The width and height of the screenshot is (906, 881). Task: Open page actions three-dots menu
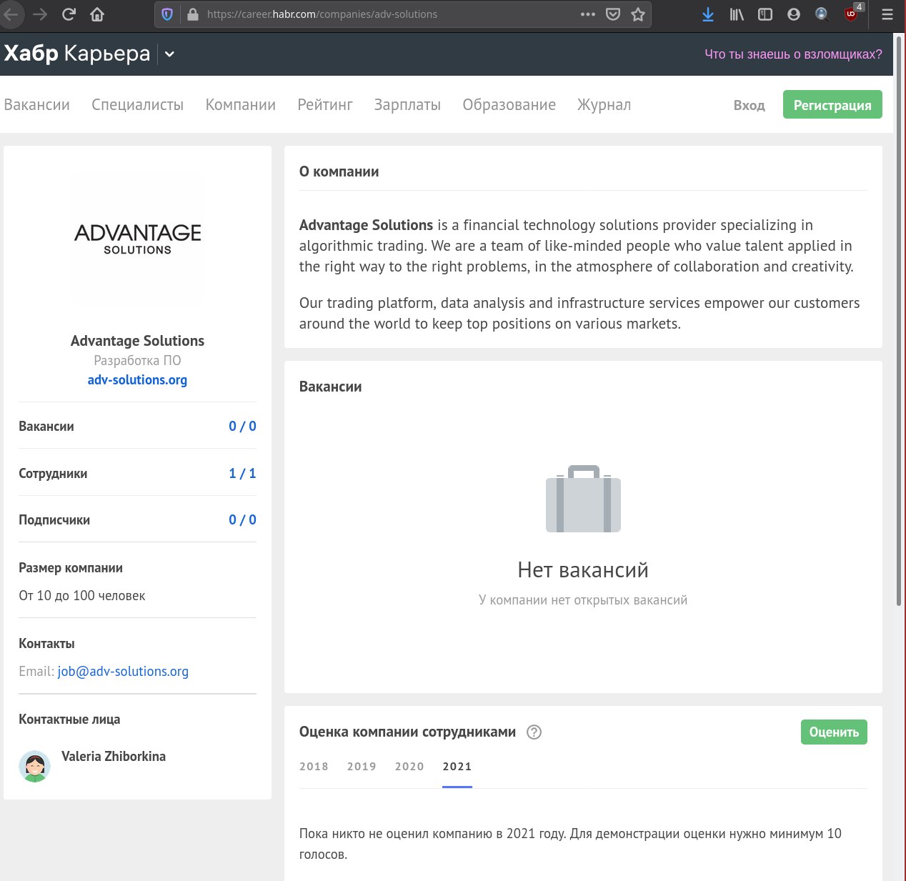[588, 14]
